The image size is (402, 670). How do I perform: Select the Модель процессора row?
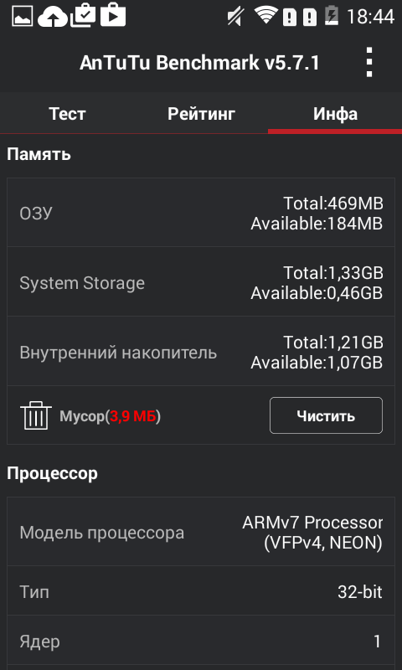[201, 532]
